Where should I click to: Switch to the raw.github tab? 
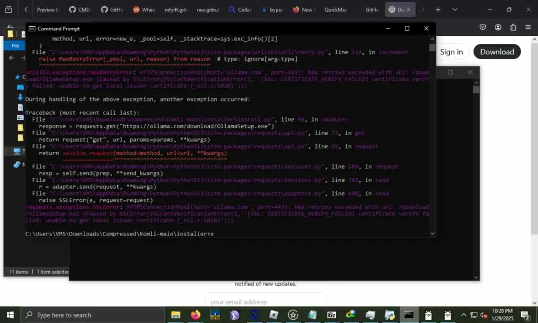208,9
